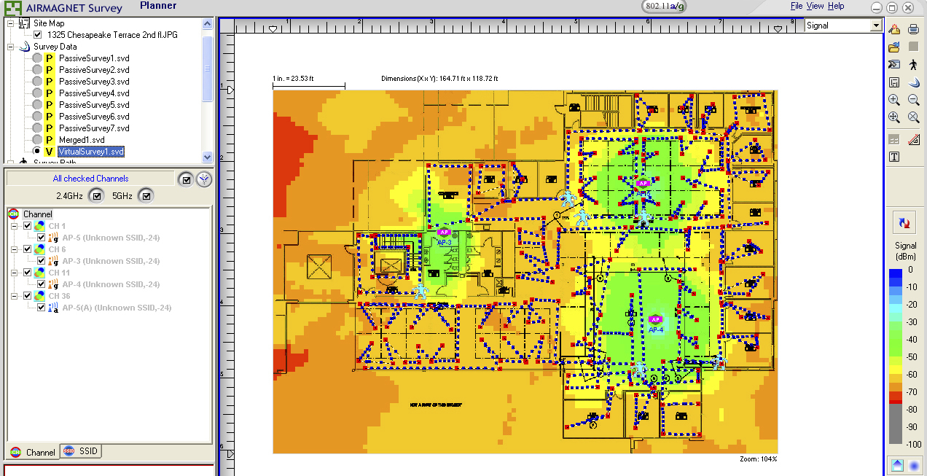This screenshot has height=476, width=927.
Task: Open the File menu
Action: 797,6
